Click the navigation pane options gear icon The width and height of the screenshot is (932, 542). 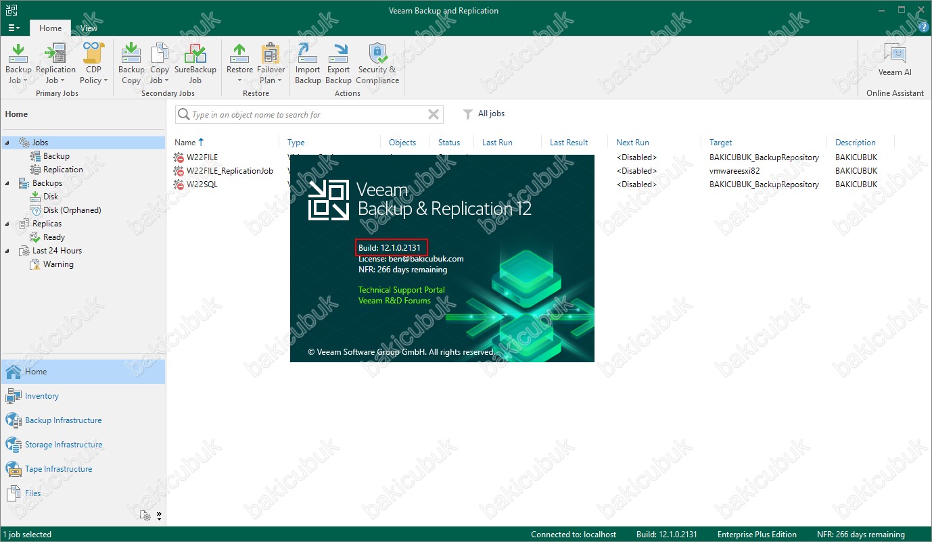point(145,516)
